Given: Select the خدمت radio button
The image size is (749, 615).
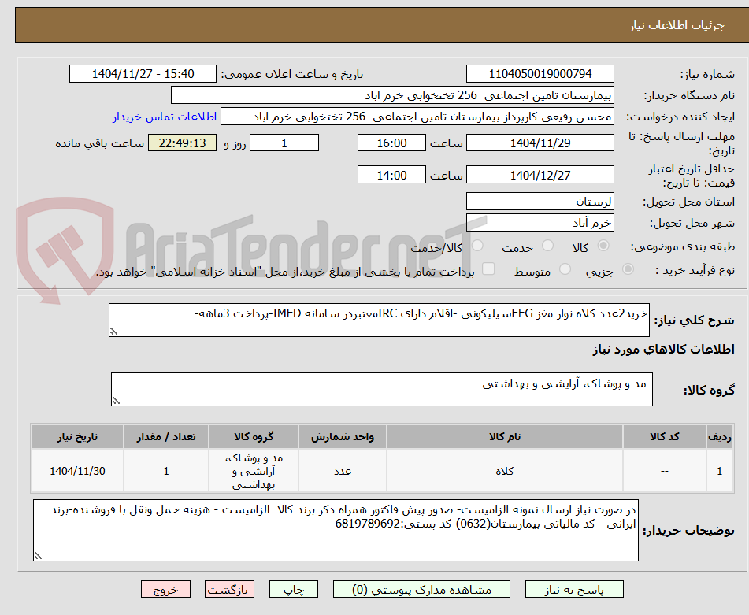Looking at the screenshot, I should (547, 246).
